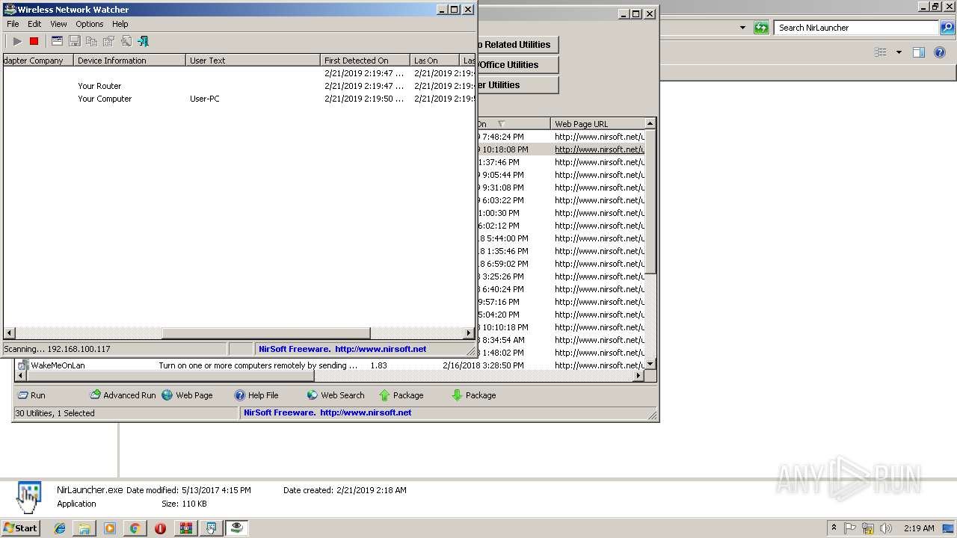Click the volume speaker tray icon
This screenshot has width=957, height=538.
coord(886,528)
